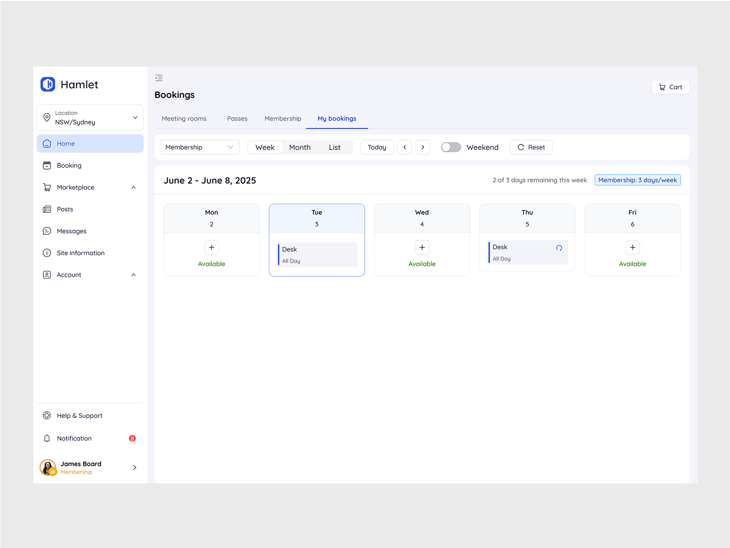
Task: Add a booking on Friday 6
Action: click(632, 247)
